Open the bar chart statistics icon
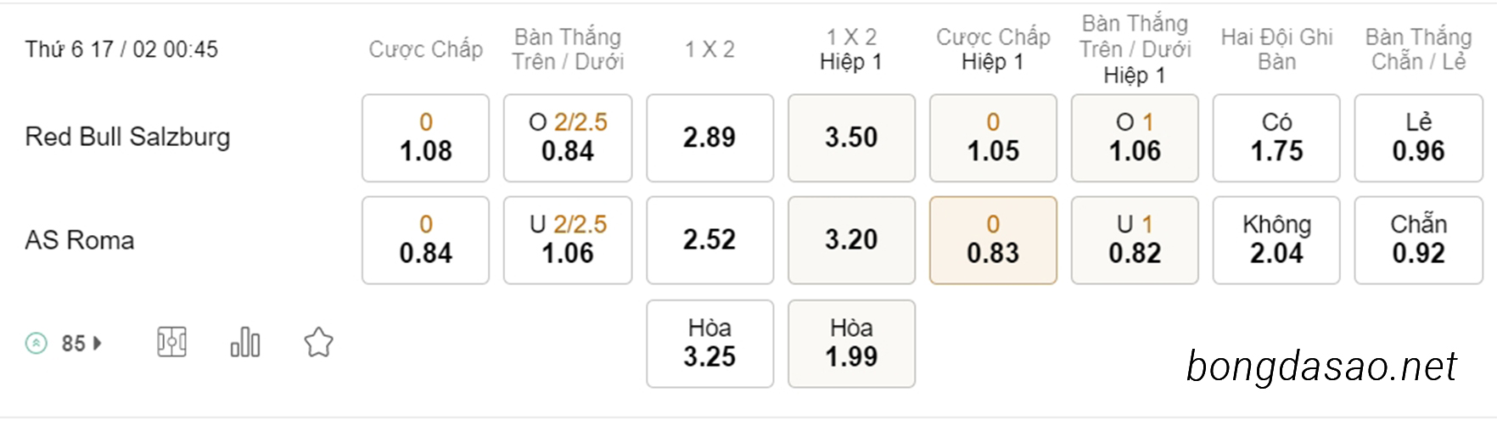This screenshot has width=1497, height=426. pos(245,343)
